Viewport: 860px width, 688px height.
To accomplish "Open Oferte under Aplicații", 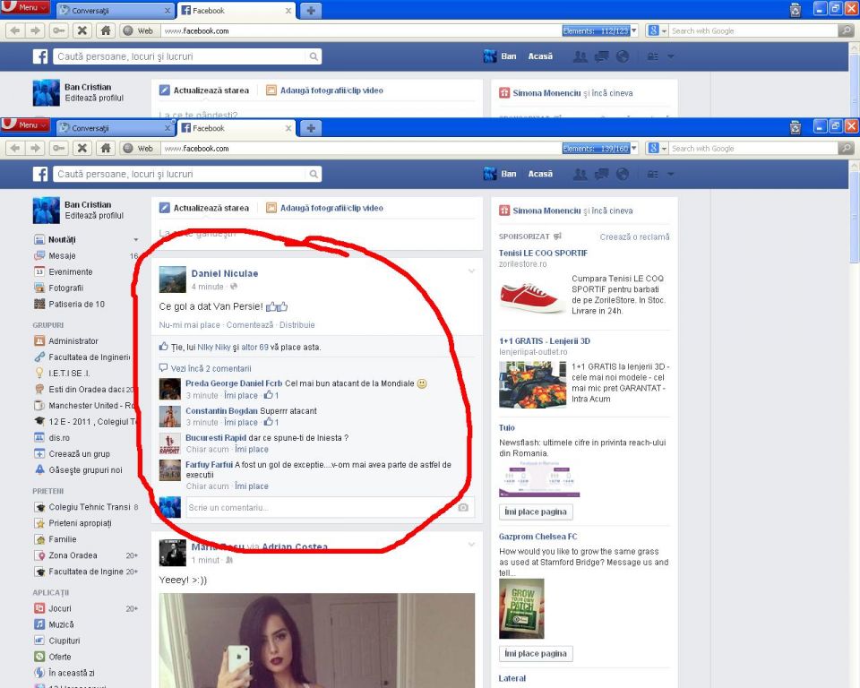I will (x=60, y=657).
